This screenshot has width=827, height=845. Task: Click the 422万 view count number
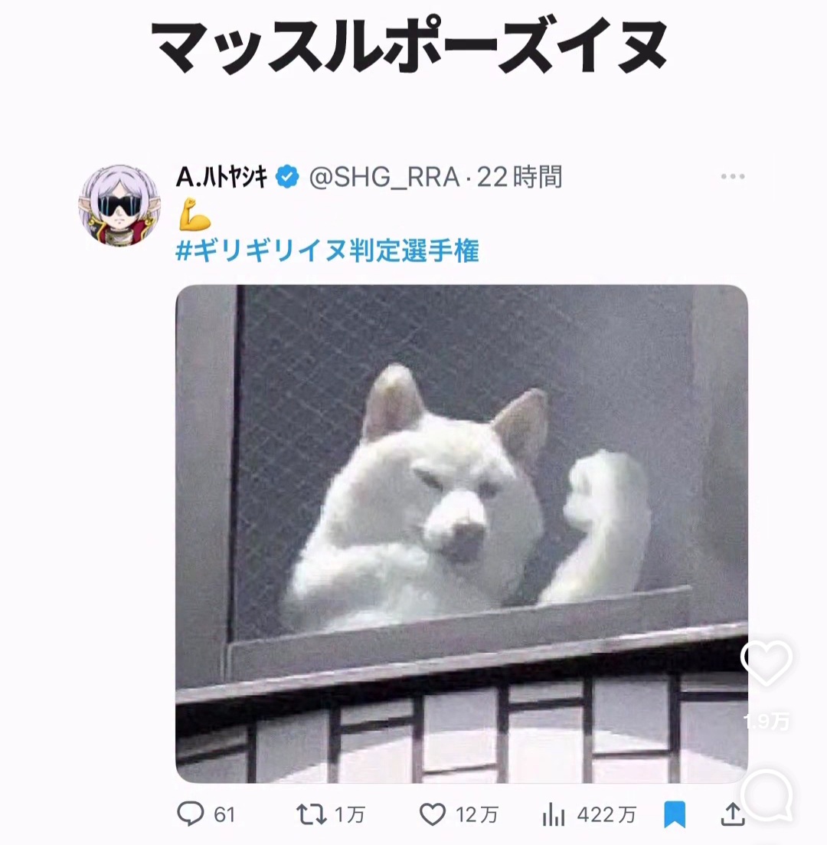point(606,815)
